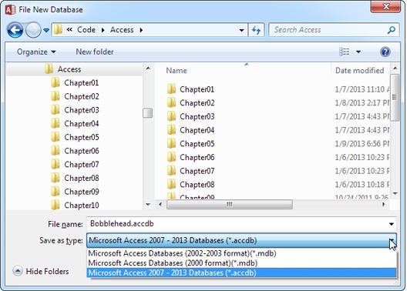Click horizontal scrollbar right arrow

[x=384, y=204]
